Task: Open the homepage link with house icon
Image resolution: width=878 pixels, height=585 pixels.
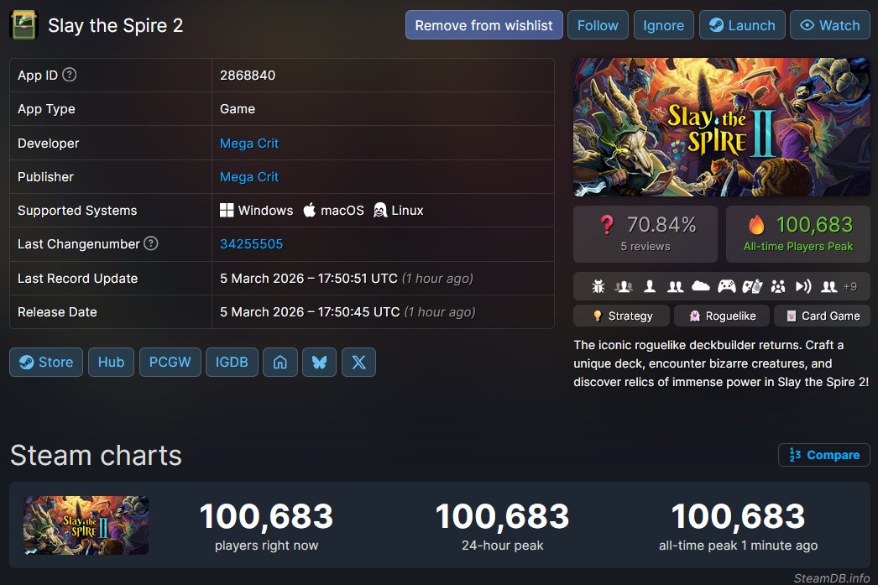Action: tap(280, 363)
